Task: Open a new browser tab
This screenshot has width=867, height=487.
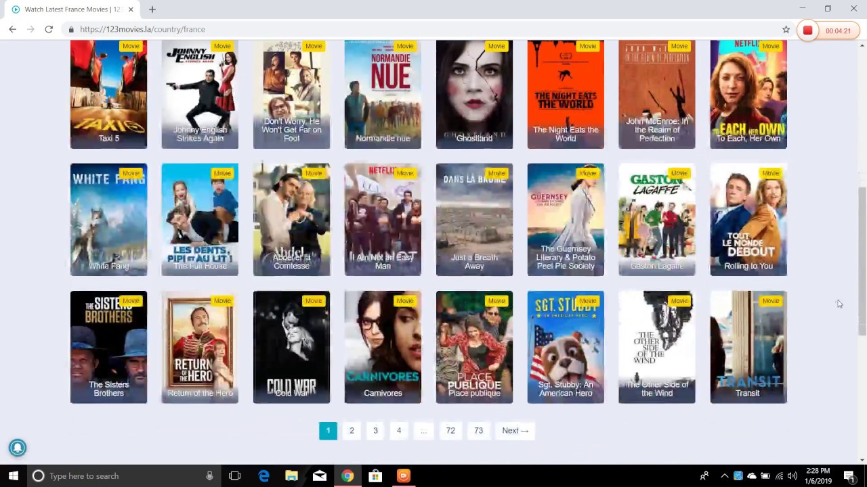Action: pyautogui.click(x=152, y=9)
